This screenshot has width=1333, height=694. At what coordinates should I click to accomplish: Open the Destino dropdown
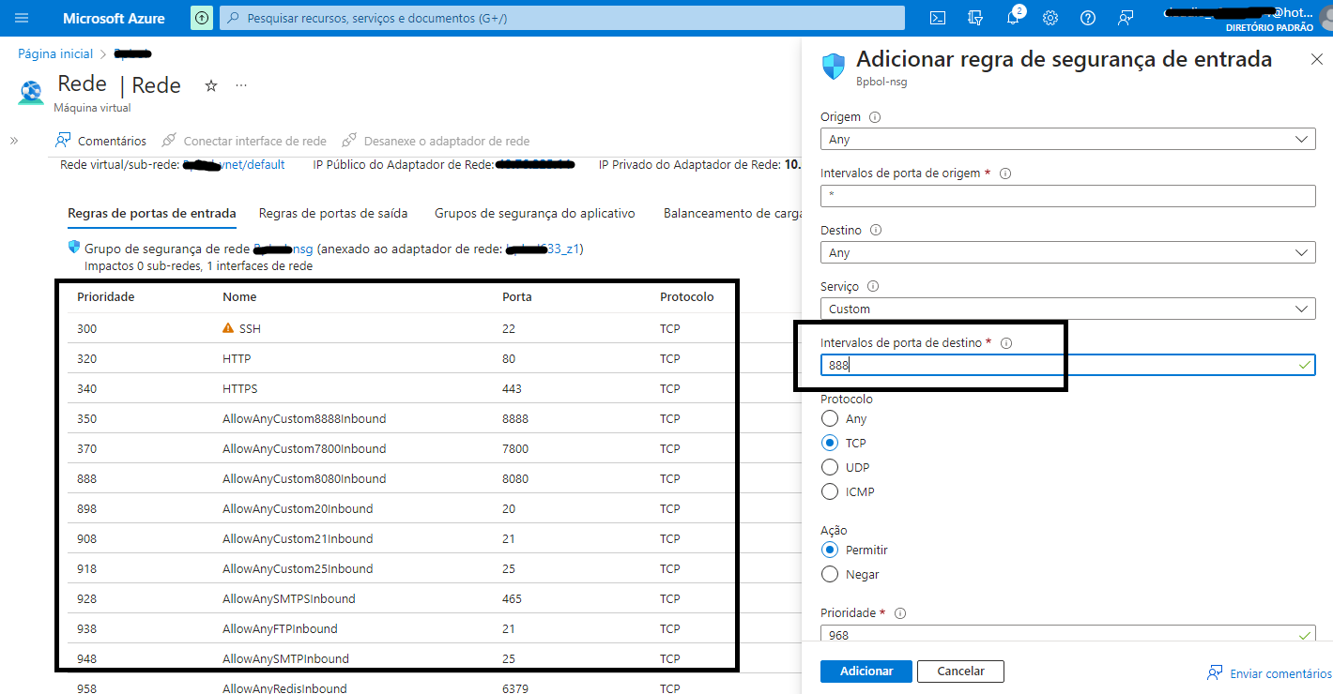(x=1067, y=252)
